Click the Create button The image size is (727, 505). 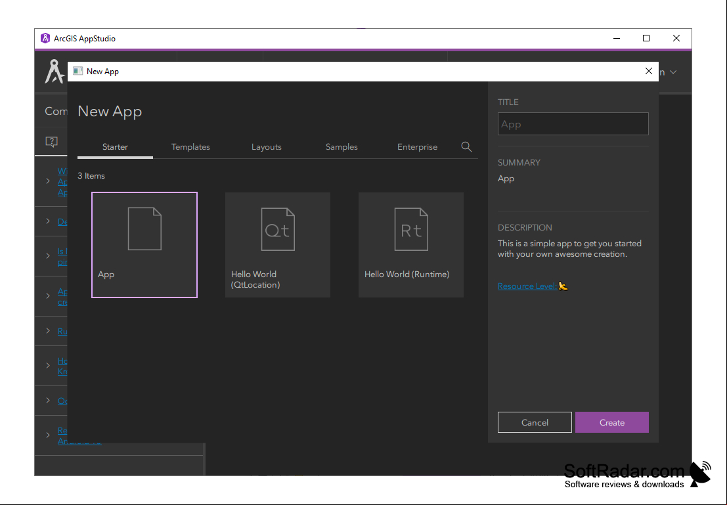612,422
